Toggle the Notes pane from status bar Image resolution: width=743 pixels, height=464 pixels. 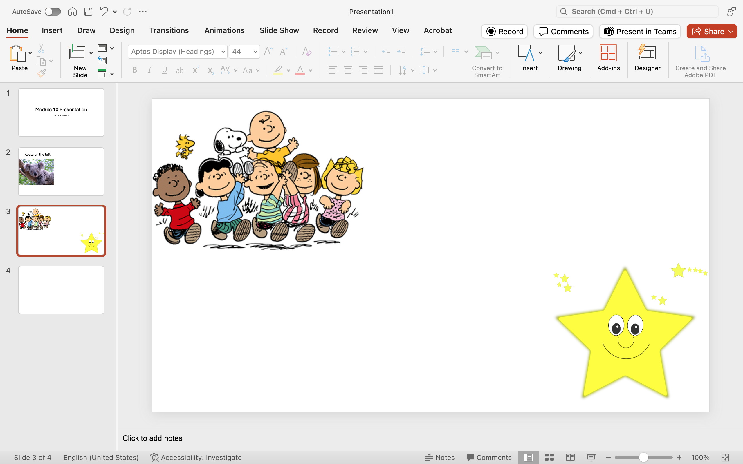[x=440, y=457]
